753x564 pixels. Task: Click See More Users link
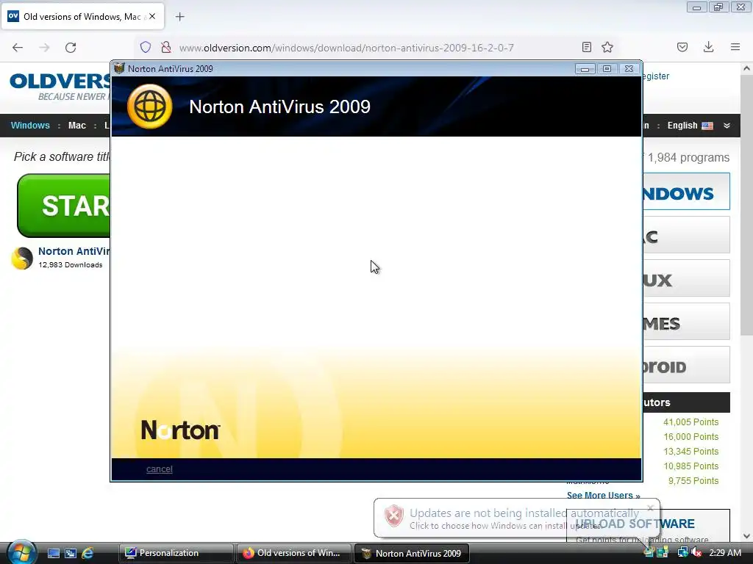603,496
